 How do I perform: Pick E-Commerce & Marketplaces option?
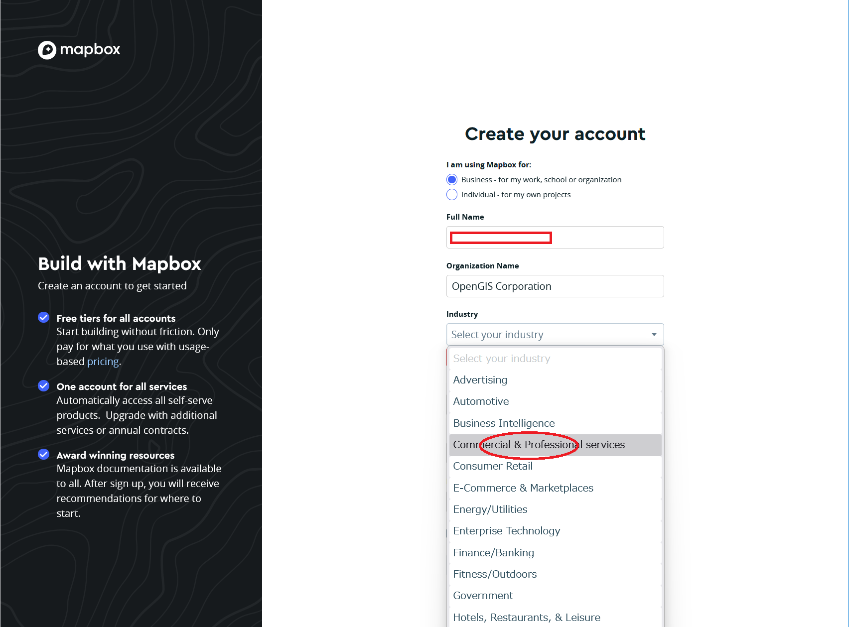[x=523, y=488]
